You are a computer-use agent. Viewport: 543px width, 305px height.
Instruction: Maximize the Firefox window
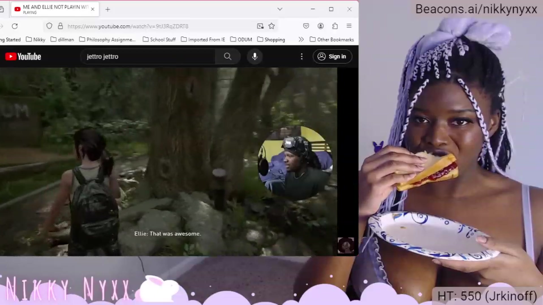(331, 9)
